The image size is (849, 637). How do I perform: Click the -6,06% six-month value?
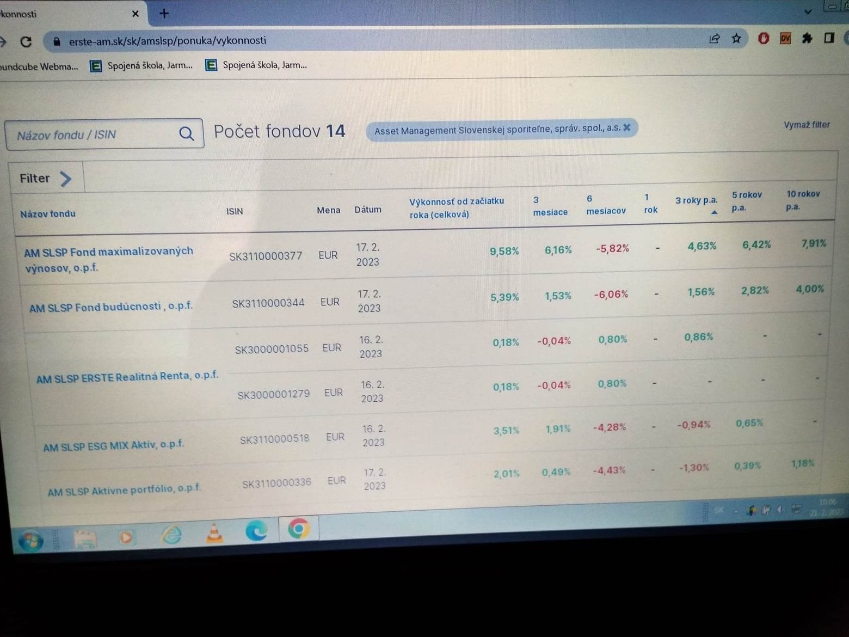tap(611, 295)
